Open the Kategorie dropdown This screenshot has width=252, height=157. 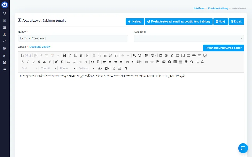click(189, 38)
